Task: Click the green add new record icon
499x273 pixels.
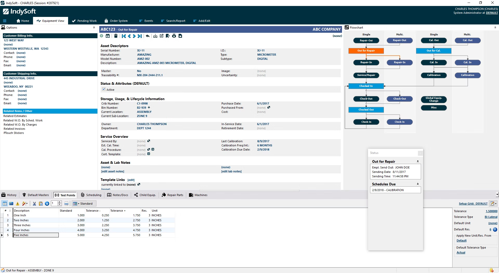Action: pyautogui.click(x=102, y=36)
